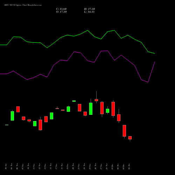Click the red candlestick for 03 Dec
This screenshot has height=175, width=175.
(x=124, y=131)
